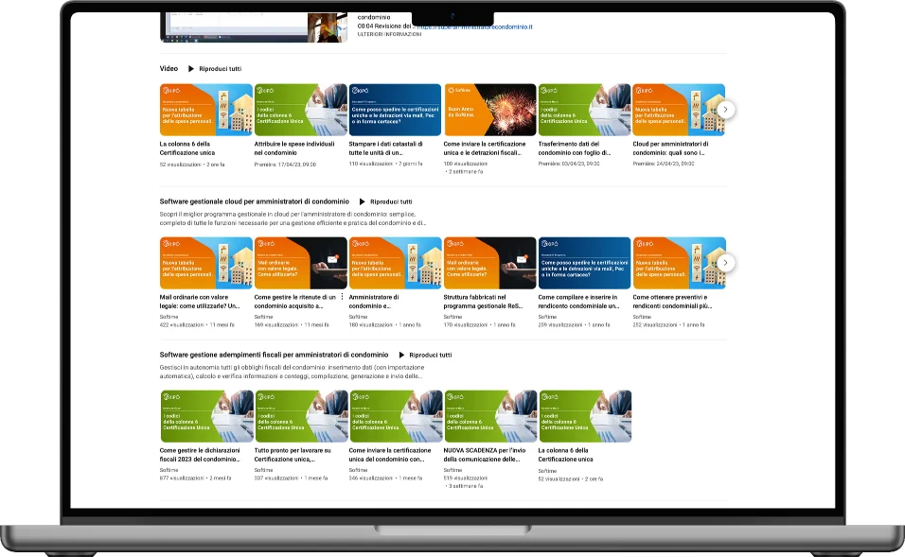Show next videos in cloud gestionale row

click(x=725, y=263)
